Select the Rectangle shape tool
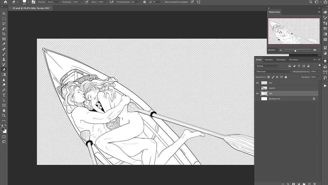 [x=4, y=105]
